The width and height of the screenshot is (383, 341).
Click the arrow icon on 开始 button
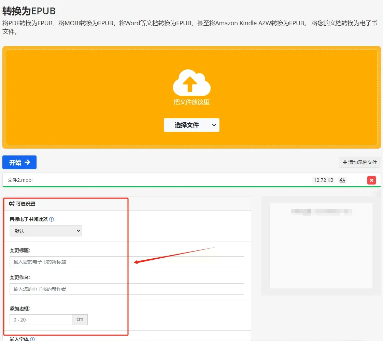click(x=27, y=162)
